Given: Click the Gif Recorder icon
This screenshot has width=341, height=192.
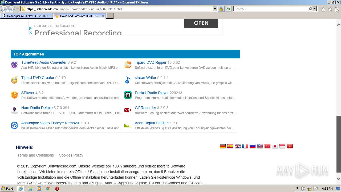Looking at the screenshot, I should [x=128, y=110].
